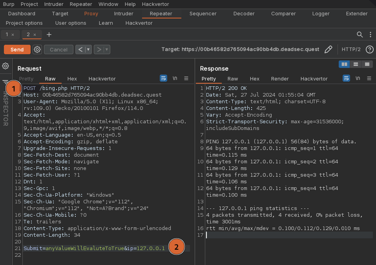Select the request Hex view tab
Viewport: 376px width, 265px height.
click(x=72, y=79)
